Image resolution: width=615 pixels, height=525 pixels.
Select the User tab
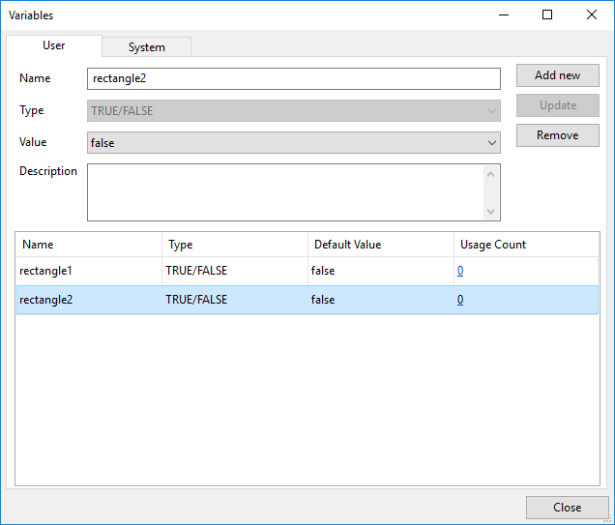[x=54, y=45]
